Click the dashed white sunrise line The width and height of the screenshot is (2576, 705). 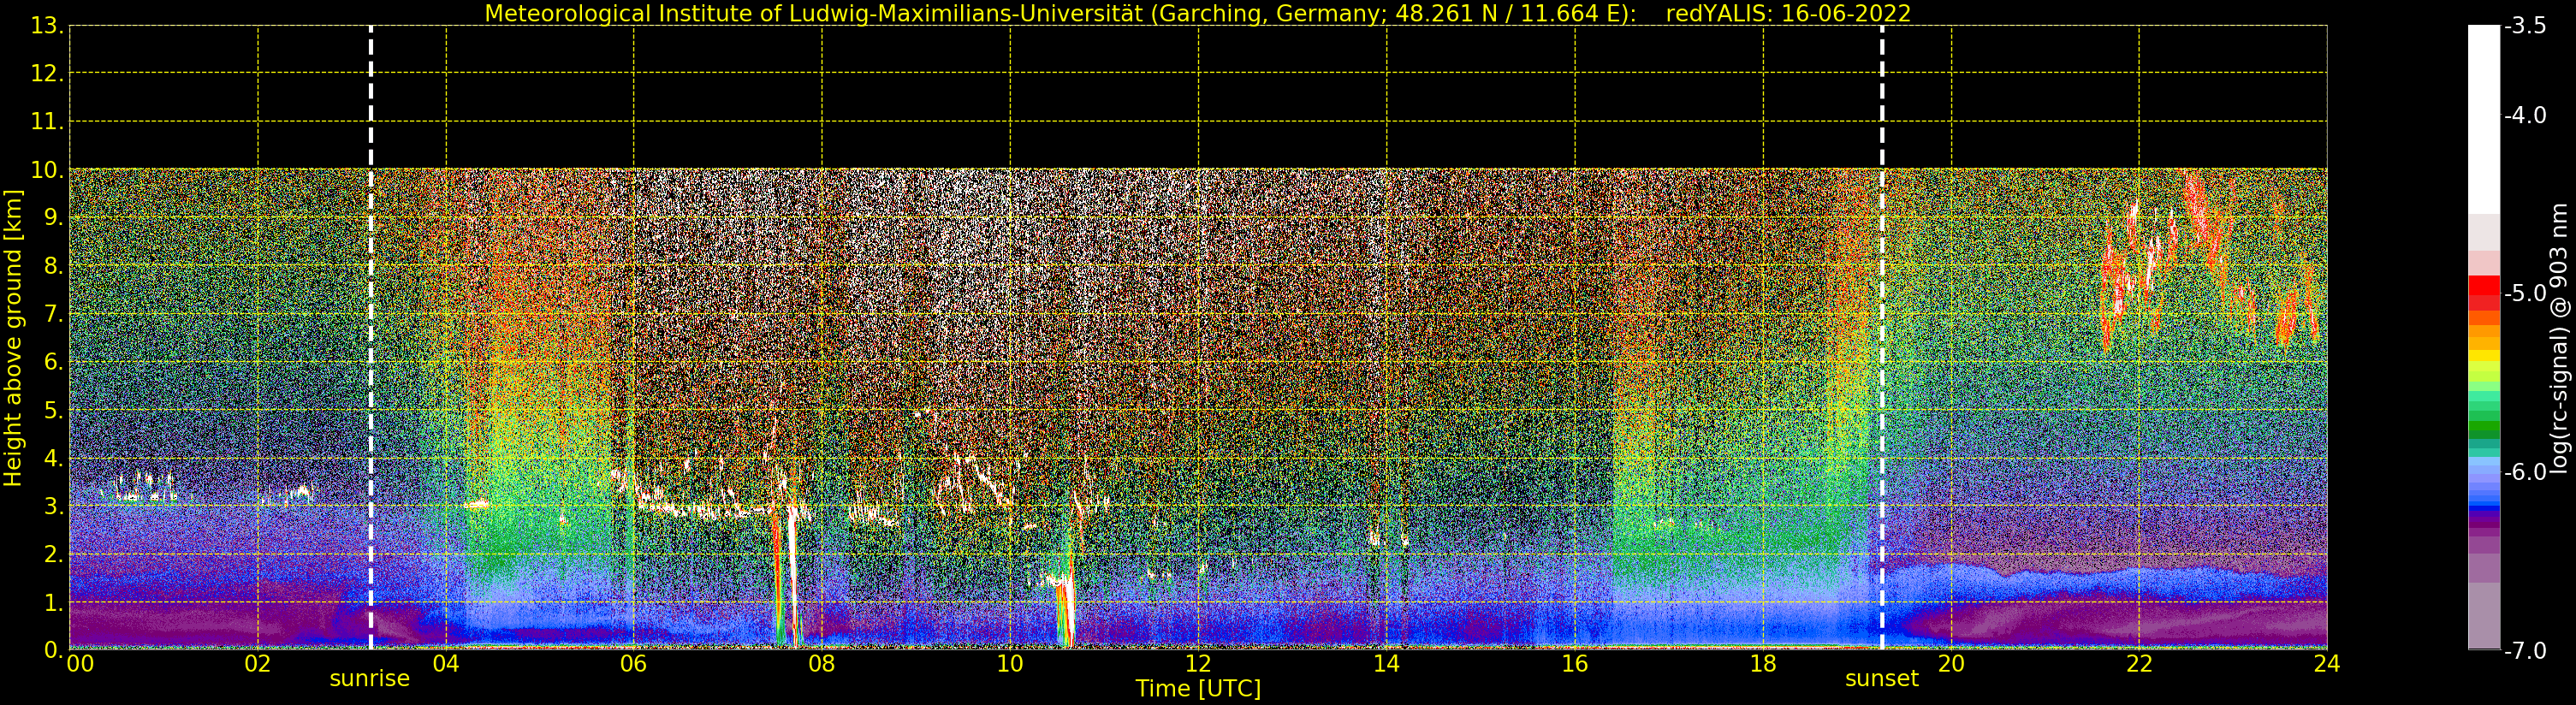coord(371,338)
